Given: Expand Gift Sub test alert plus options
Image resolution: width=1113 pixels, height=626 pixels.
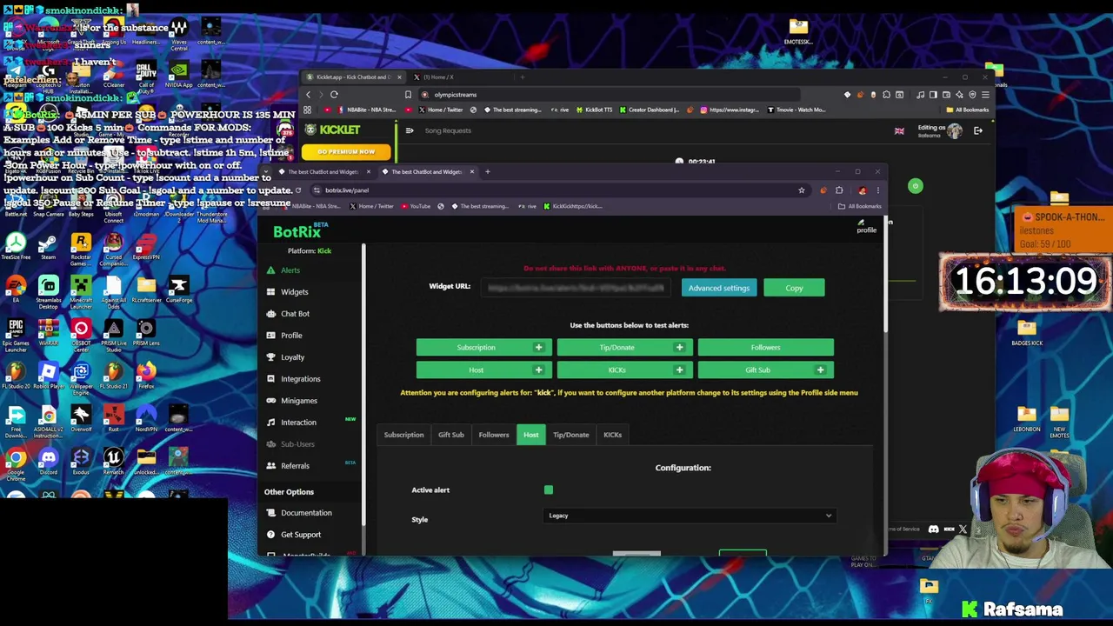Looking at the screenshot, I should [820, 370].
